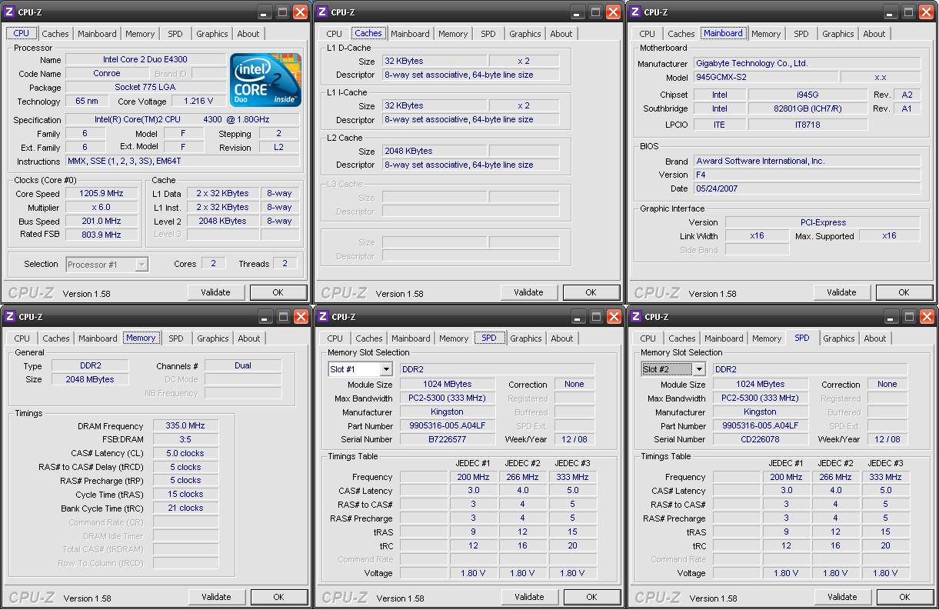Open About tab in processor info window

click(248, 34)
